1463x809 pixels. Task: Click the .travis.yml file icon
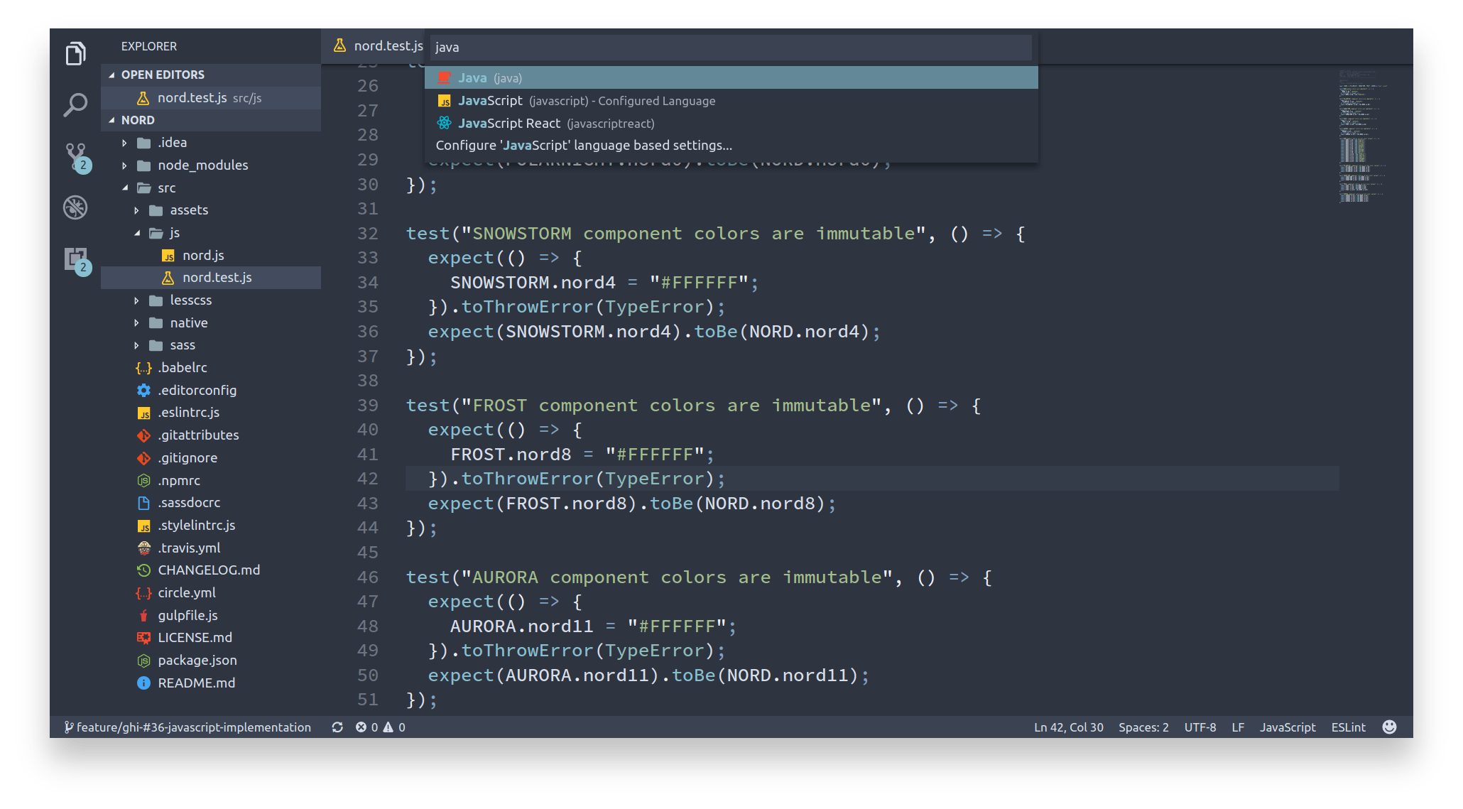point(143,548)
